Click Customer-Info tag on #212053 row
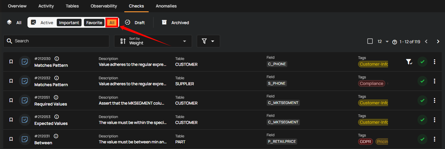The height and width of the screenshot is (149, 445). pyautogui.click(x=373, y=122)
